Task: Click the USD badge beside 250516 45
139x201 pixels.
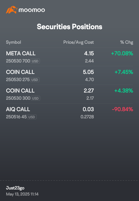Action: point(32,117)
